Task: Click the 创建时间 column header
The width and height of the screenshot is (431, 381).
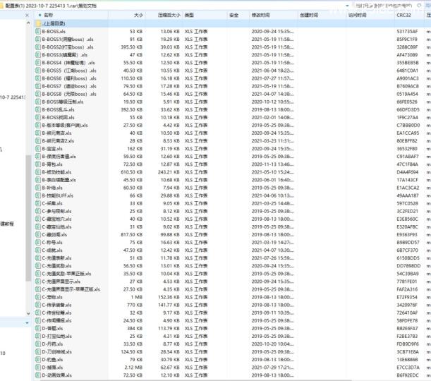Action: [x=309, y=15]
